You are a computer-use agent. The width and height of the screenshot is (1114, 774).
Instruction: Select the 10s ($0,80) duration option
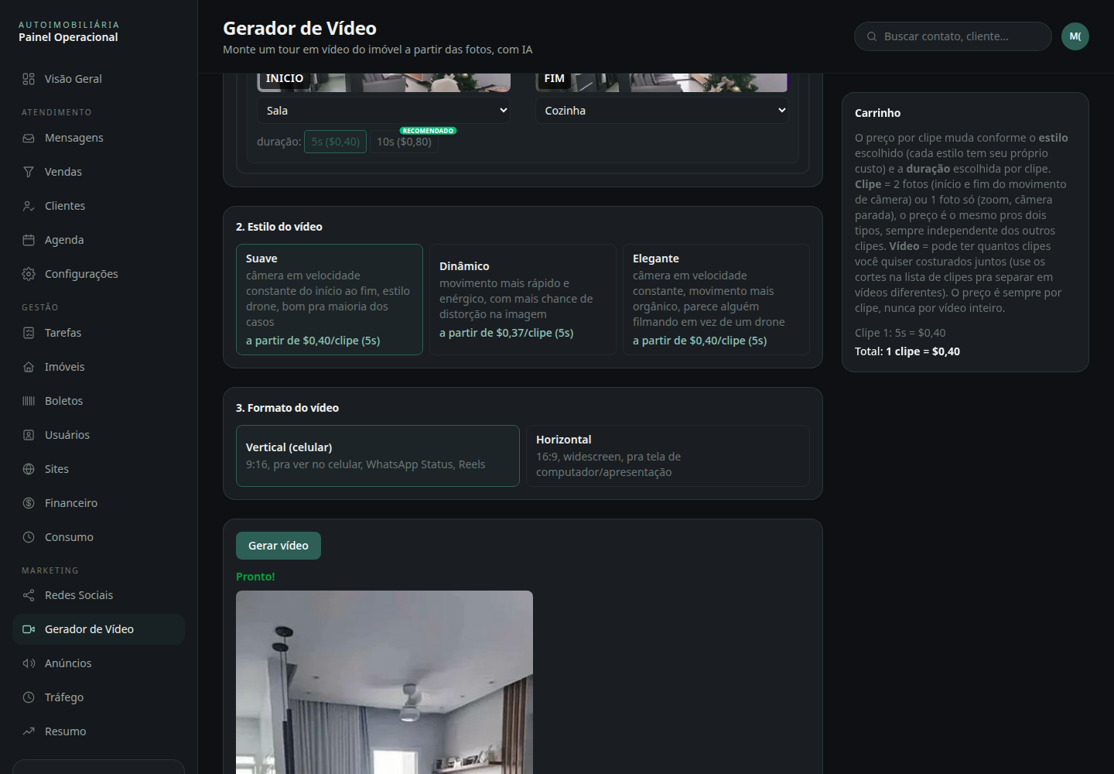point(404,142)
